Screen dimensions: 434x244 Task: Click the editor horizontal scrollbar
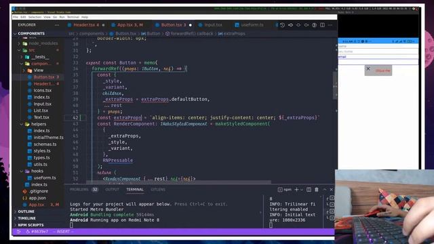tap(178, 182)
